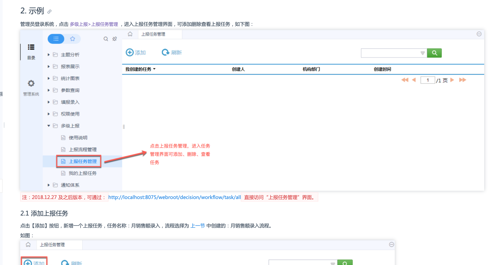
Task: Expand the 主题分析 folder
Action: [x=49, y=55]
